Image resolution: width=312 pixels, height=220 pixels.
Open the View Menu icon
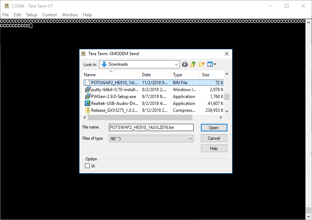click(210, 64)
